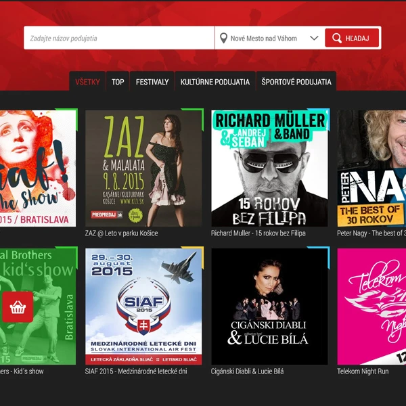Click the magnifier icon in HĽADAJ button
Screen dimensions: 406x406
337,38
